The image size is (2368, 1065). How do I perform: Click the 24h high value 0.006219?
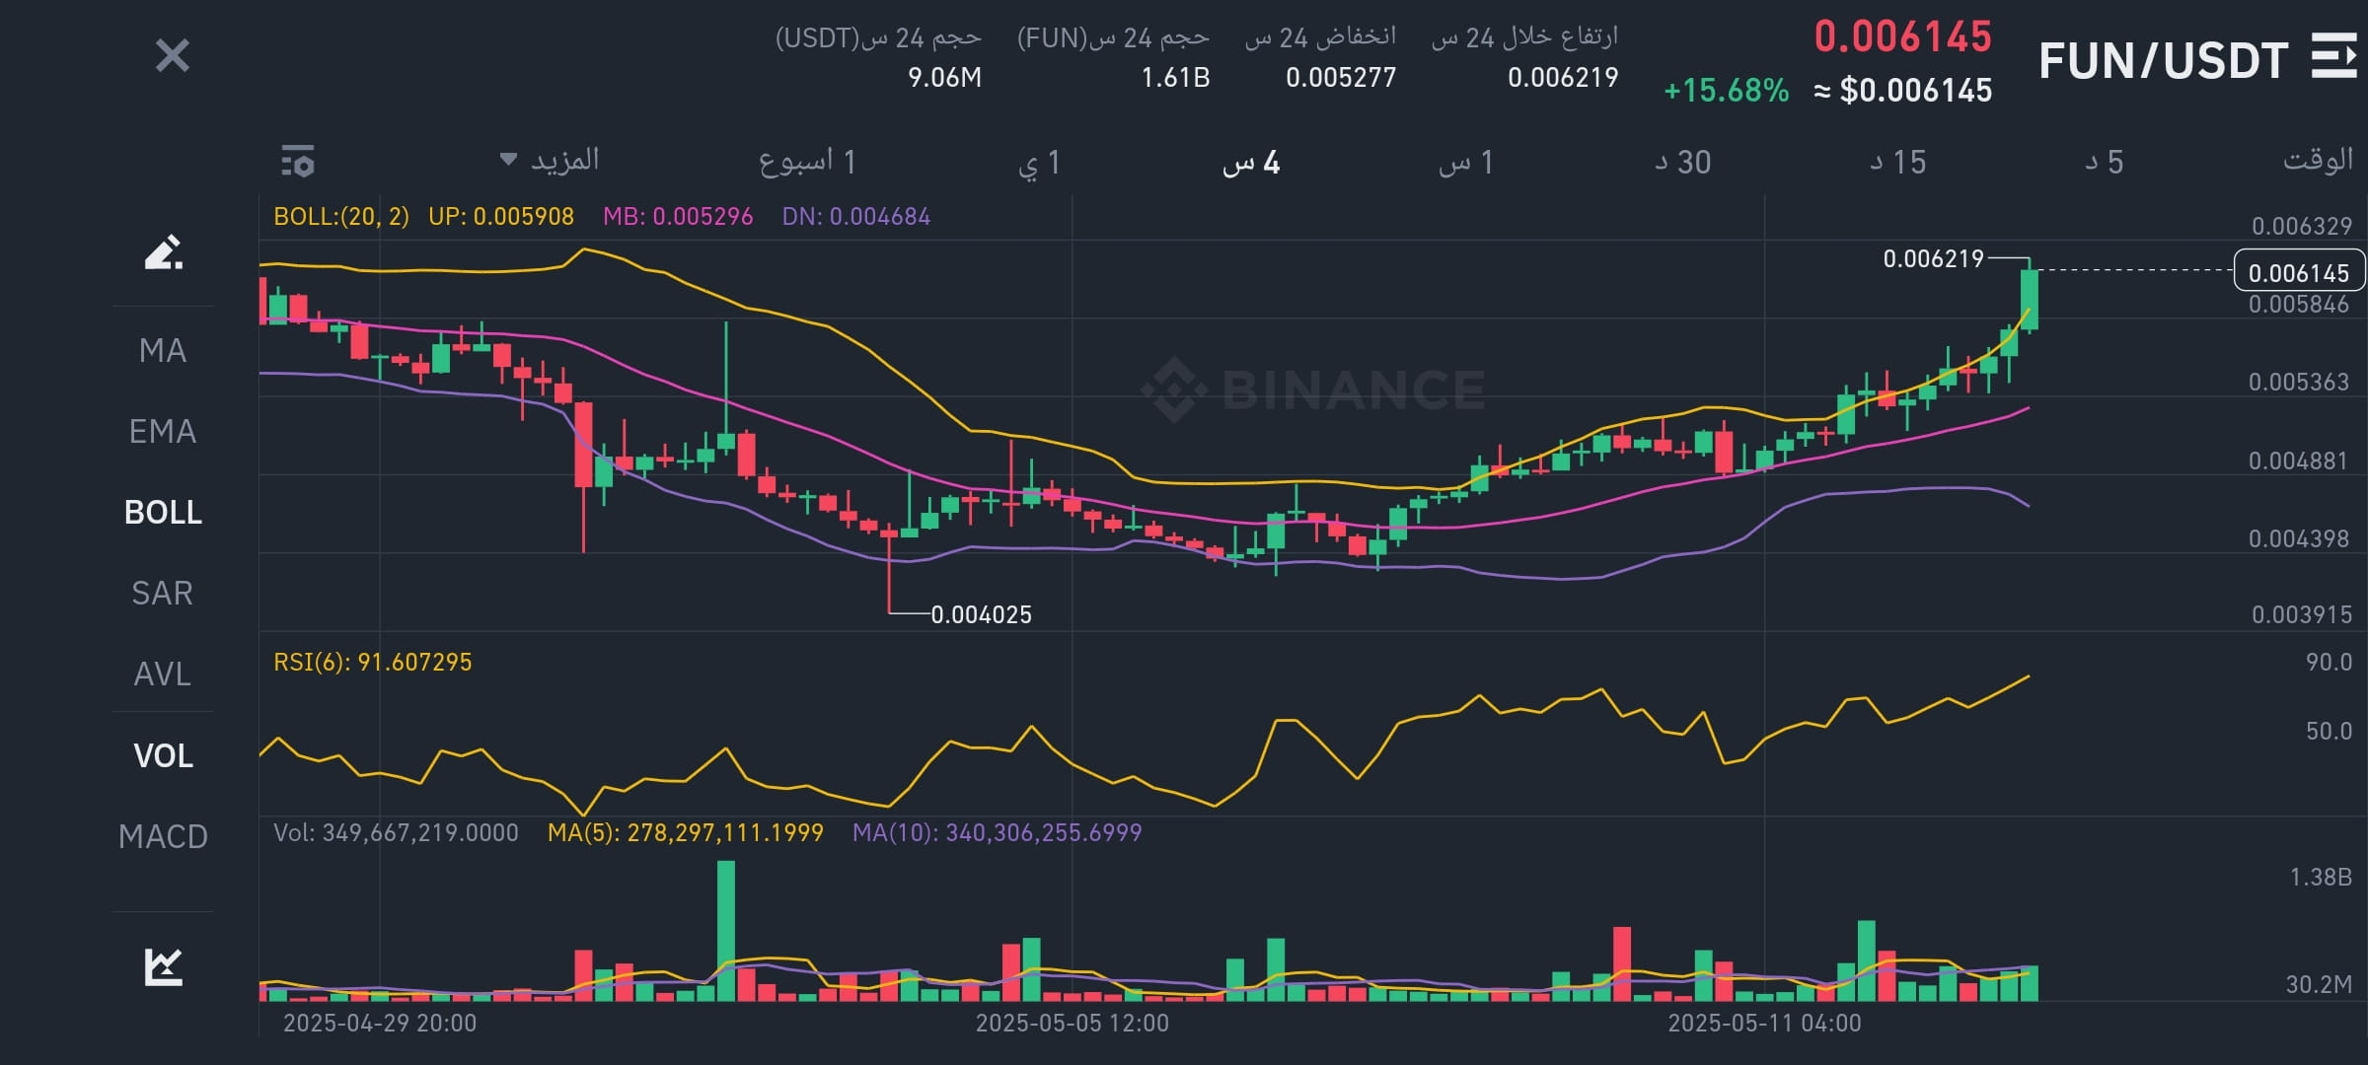pyautogui.click(x=1563, y=77)
